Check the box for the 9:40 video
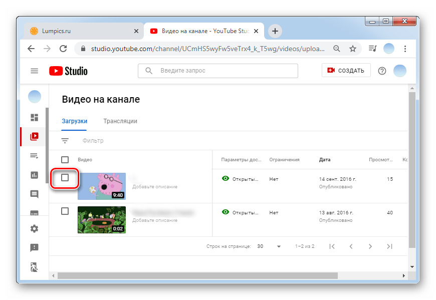 pos(65,178)
